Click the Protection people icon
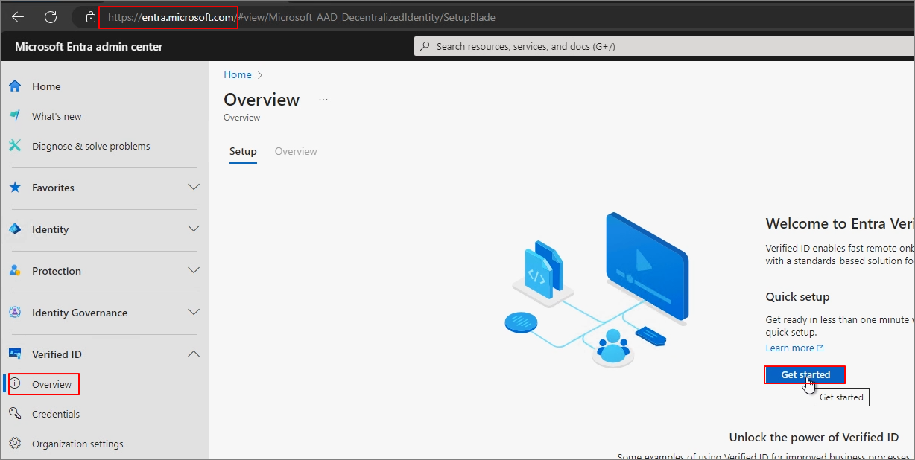The width and height of the screenshot is (915, 460). tap(15, 271)
